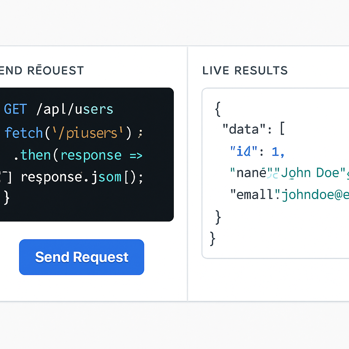Click the .then method call in the code

(x=36, y=155)
